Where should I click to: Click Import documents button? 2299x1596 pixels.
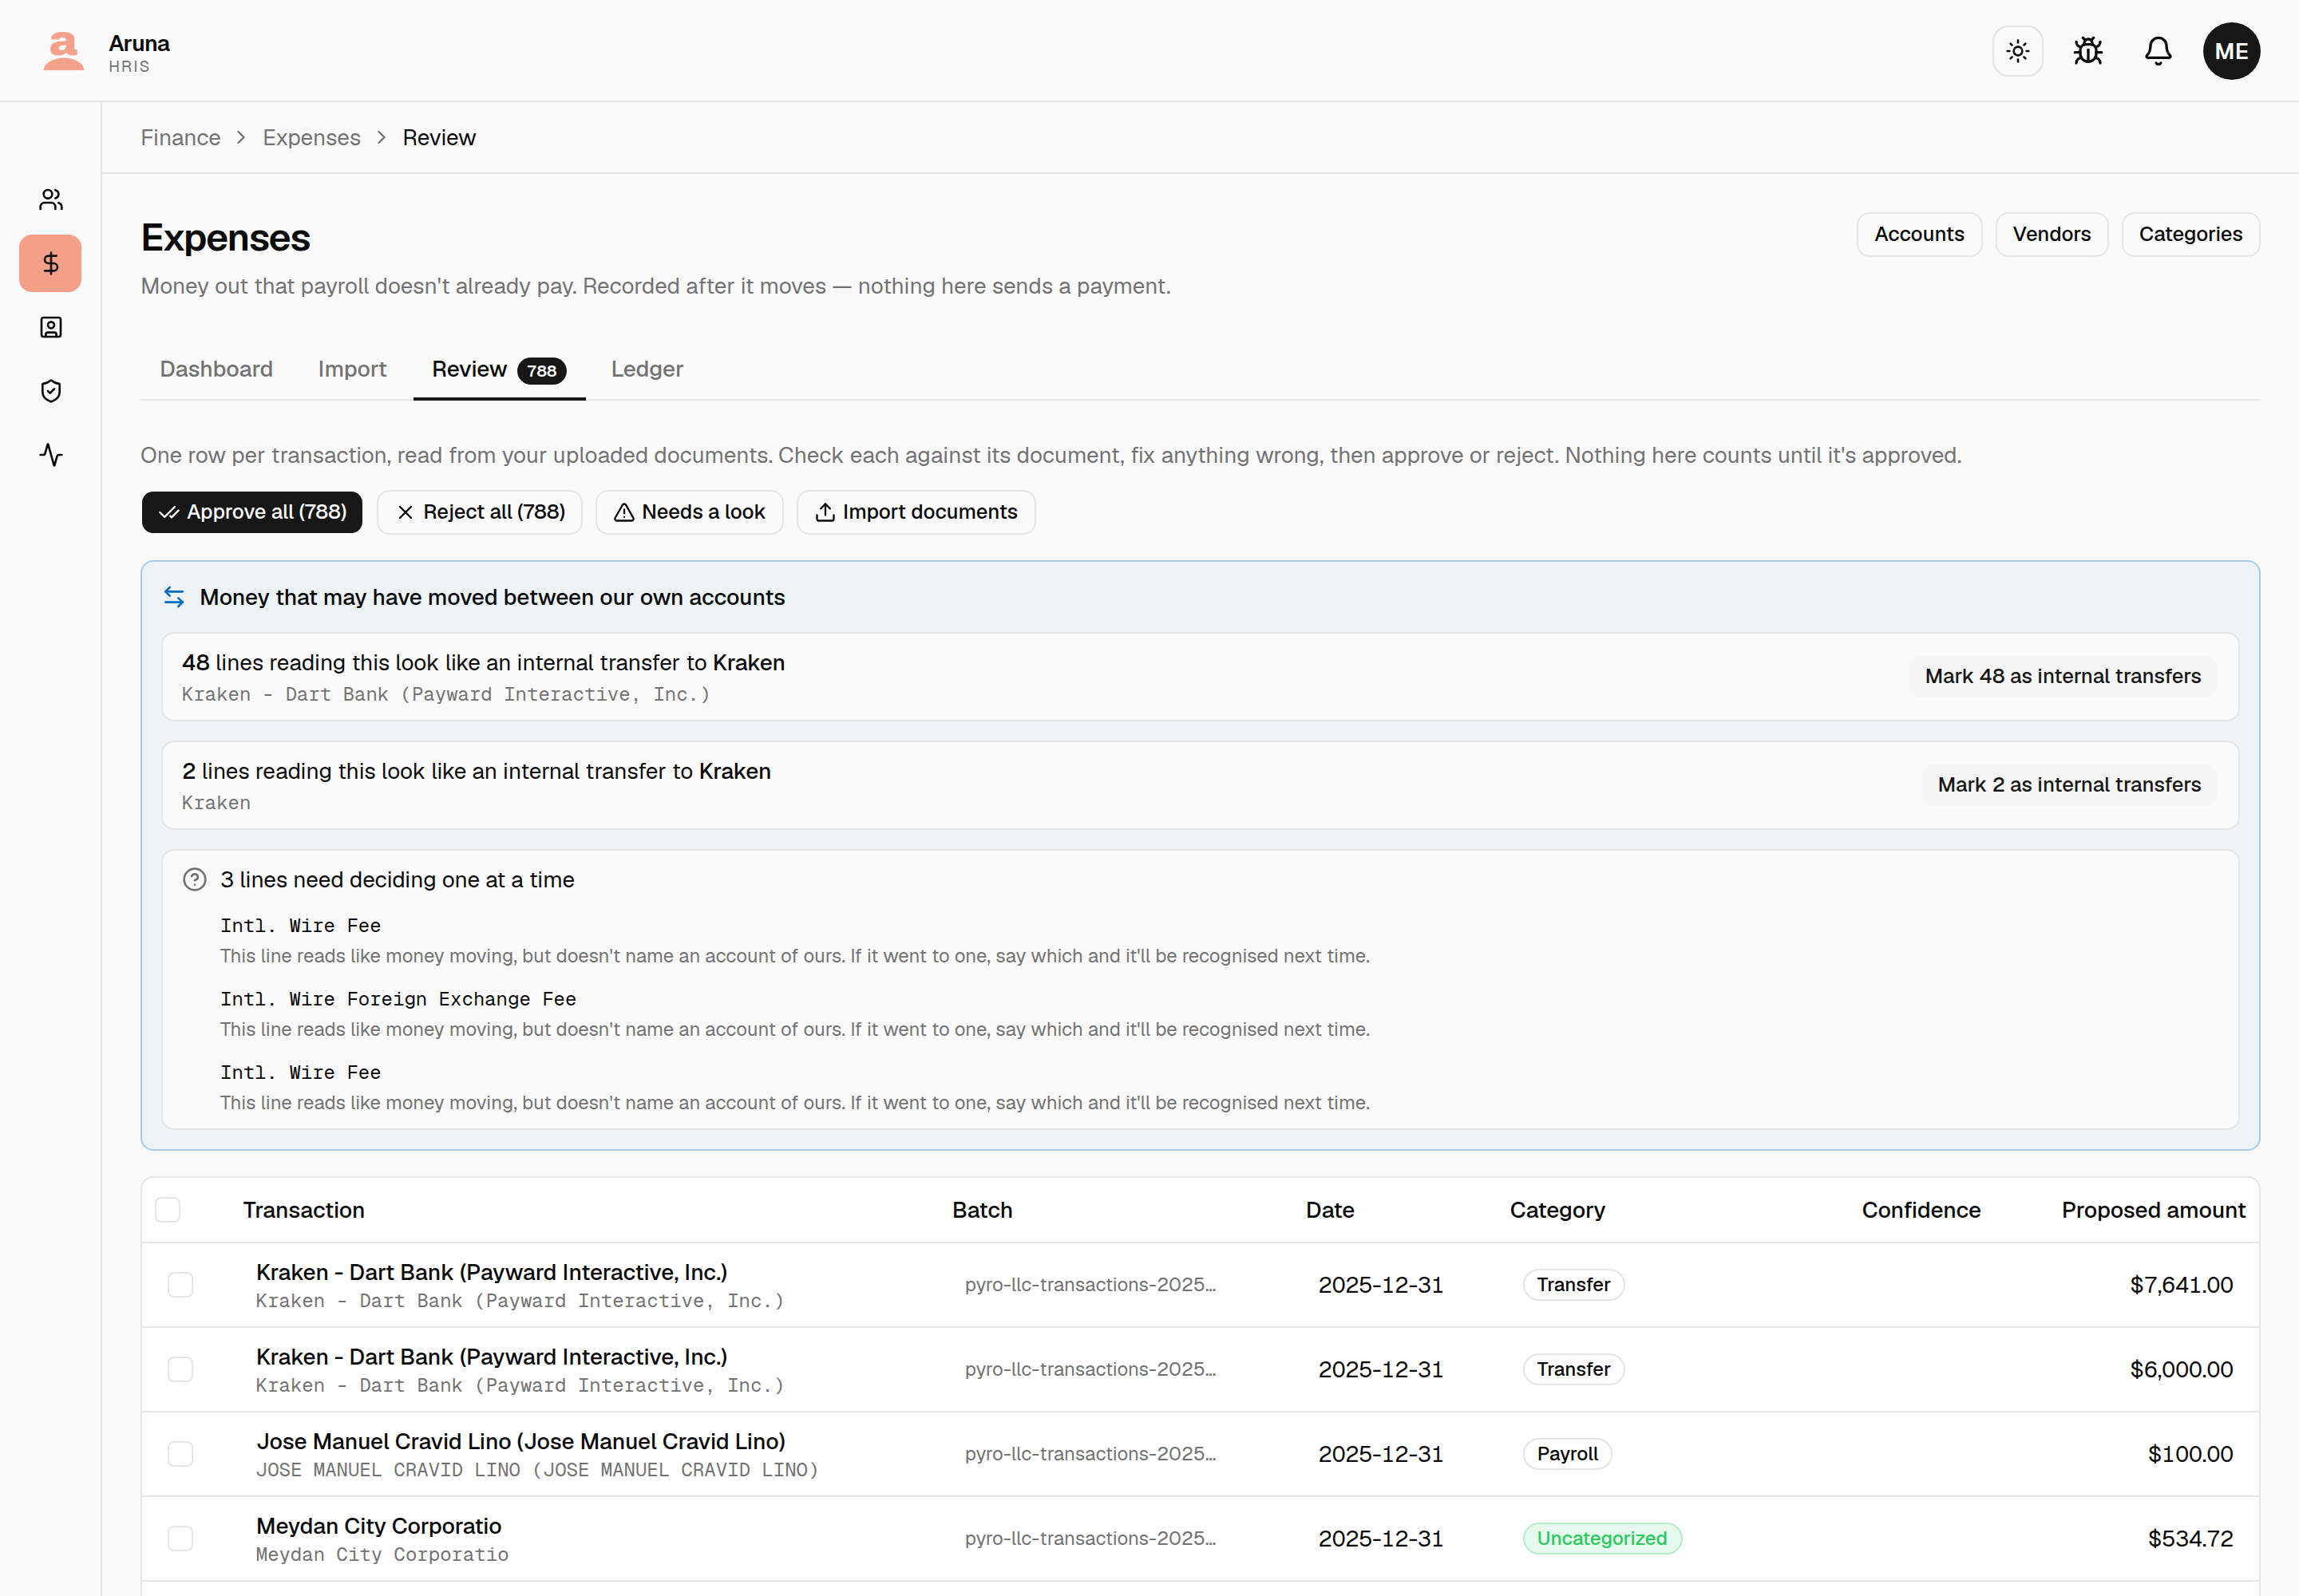coord(916,512)
